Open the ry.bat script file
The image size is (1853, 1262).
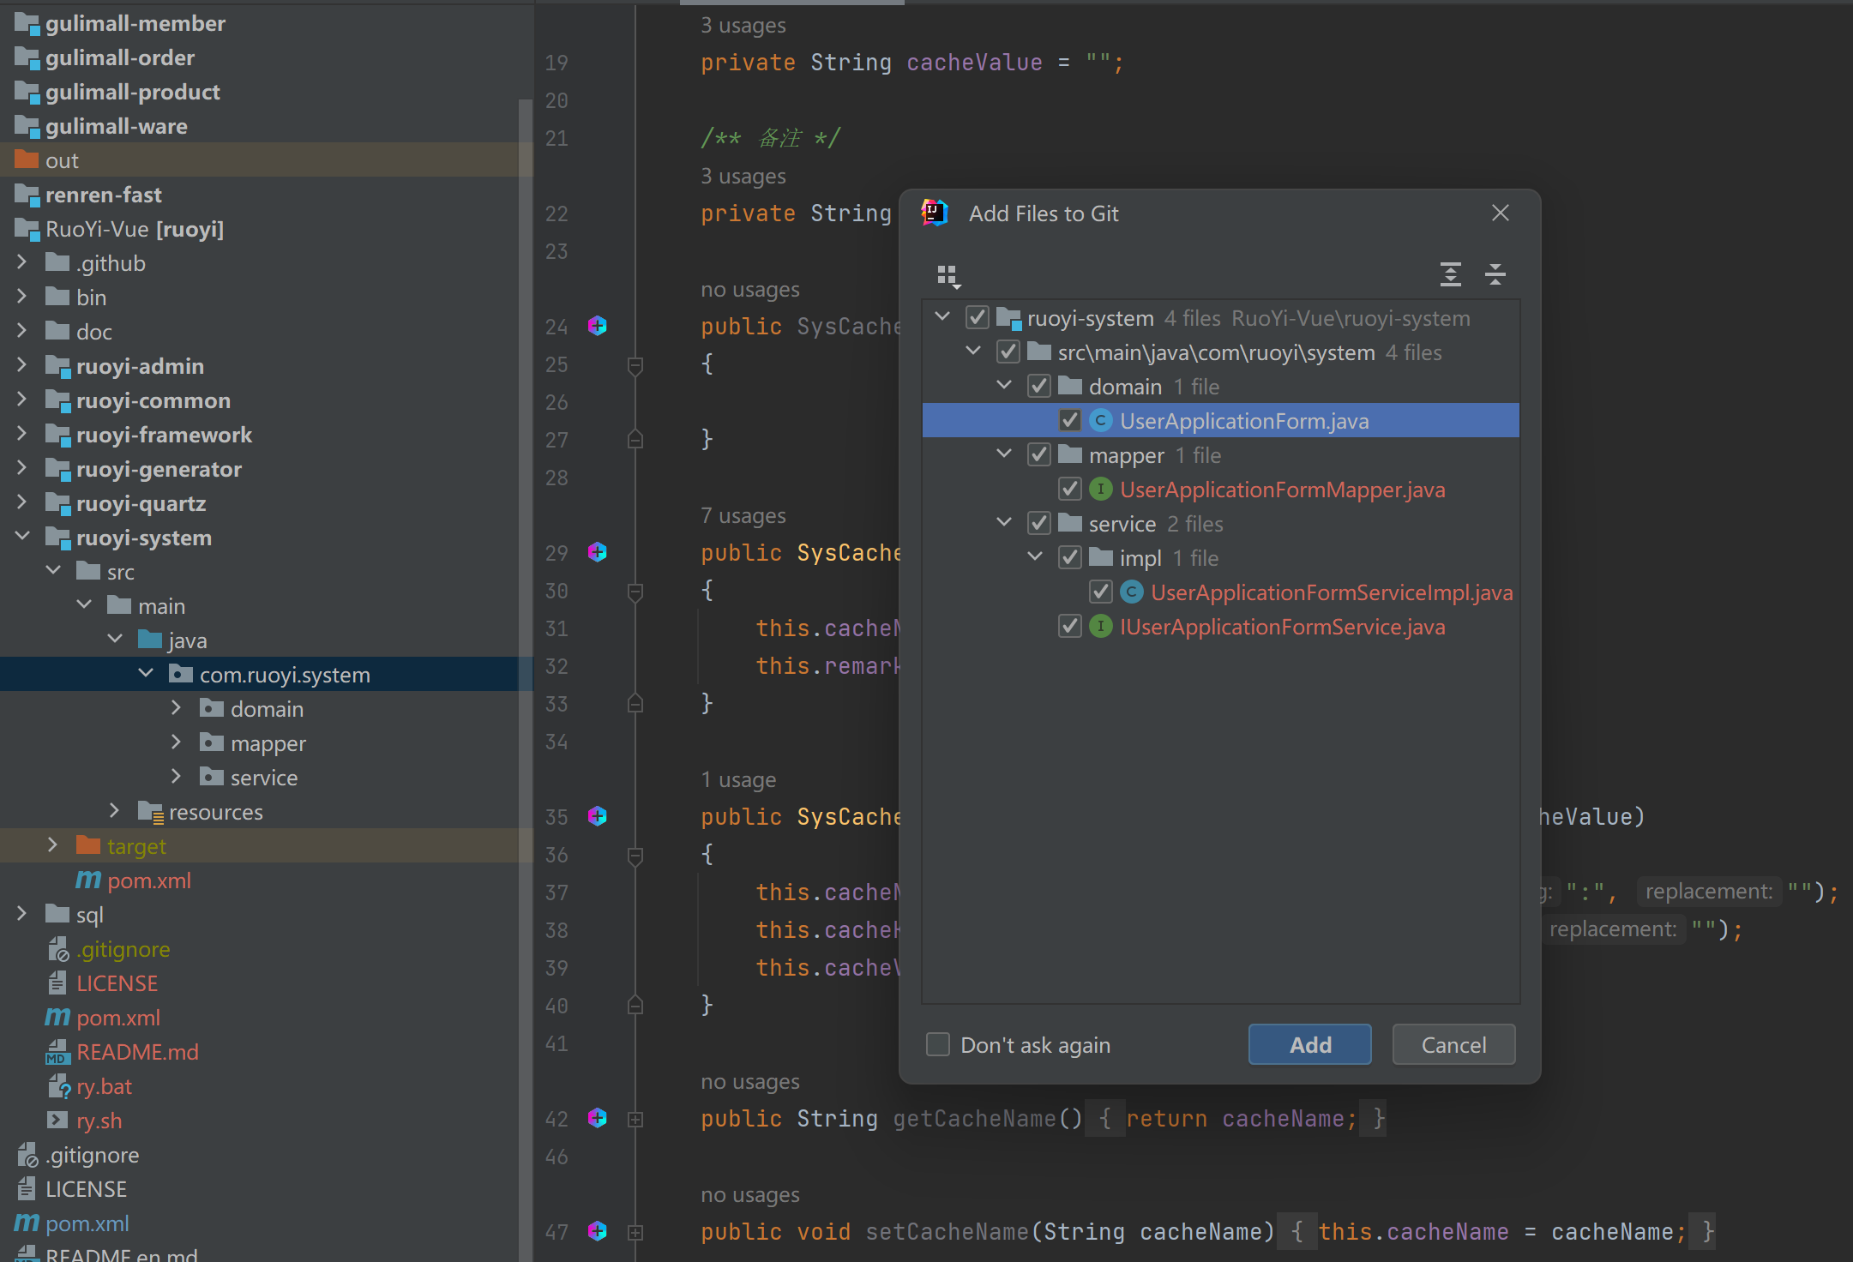pyautogui.click(x=104, y=1086)
